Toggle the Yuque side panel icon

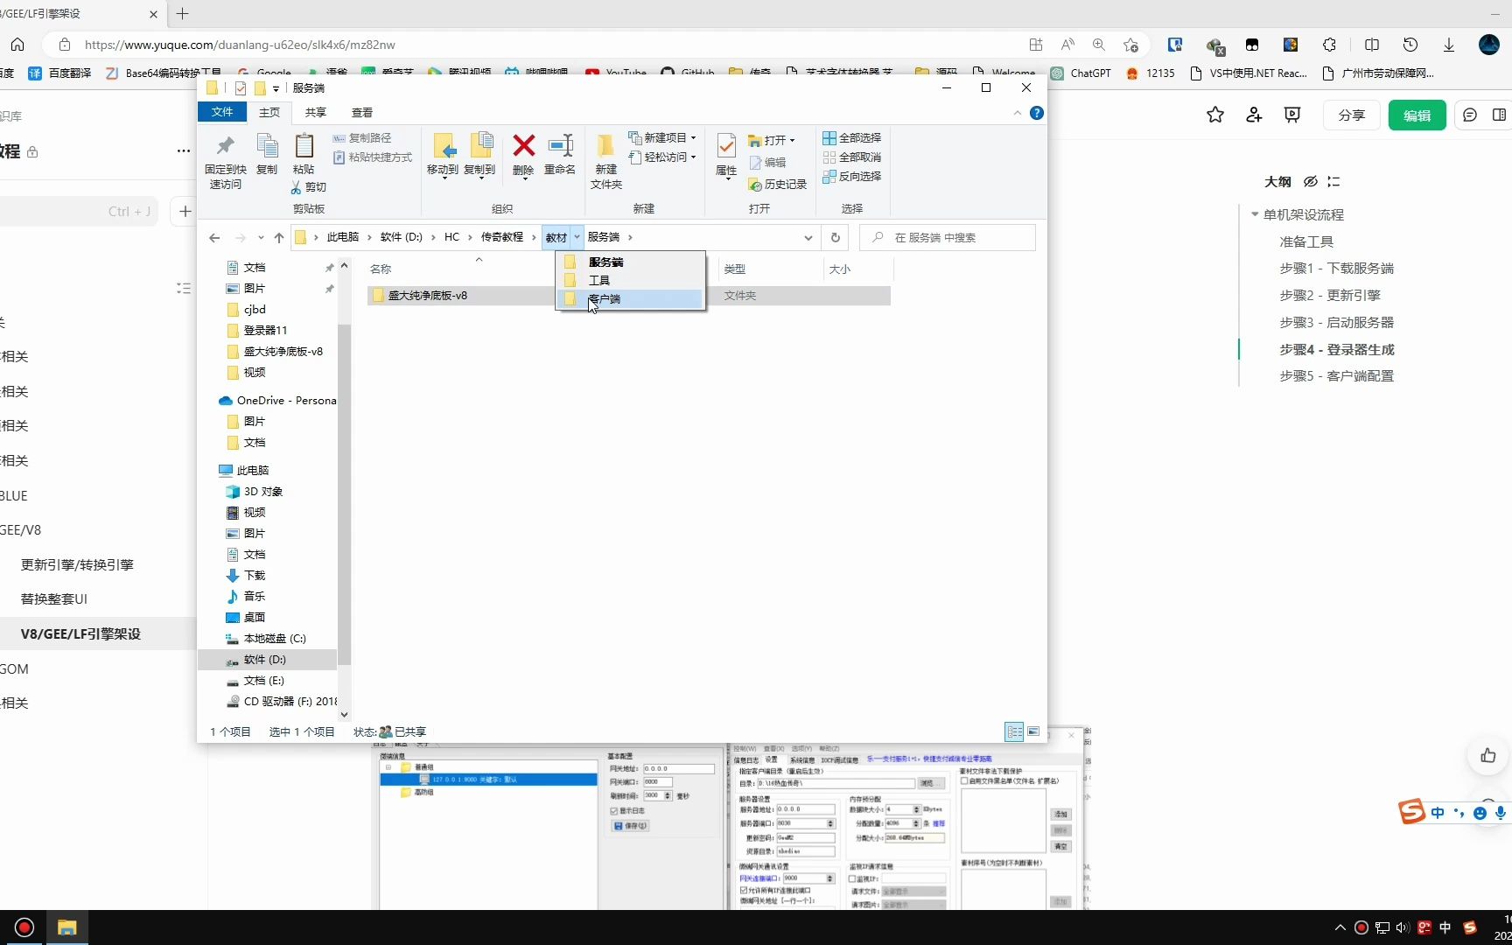pyautogui.click(x=1499, y=115)
